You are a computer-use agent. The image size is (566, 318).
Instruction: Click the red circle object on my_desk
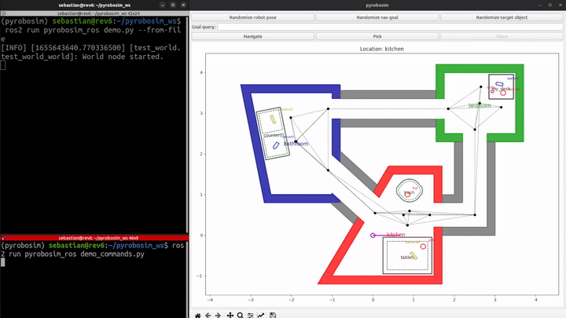pyautogui.click(x=503, y=93)
